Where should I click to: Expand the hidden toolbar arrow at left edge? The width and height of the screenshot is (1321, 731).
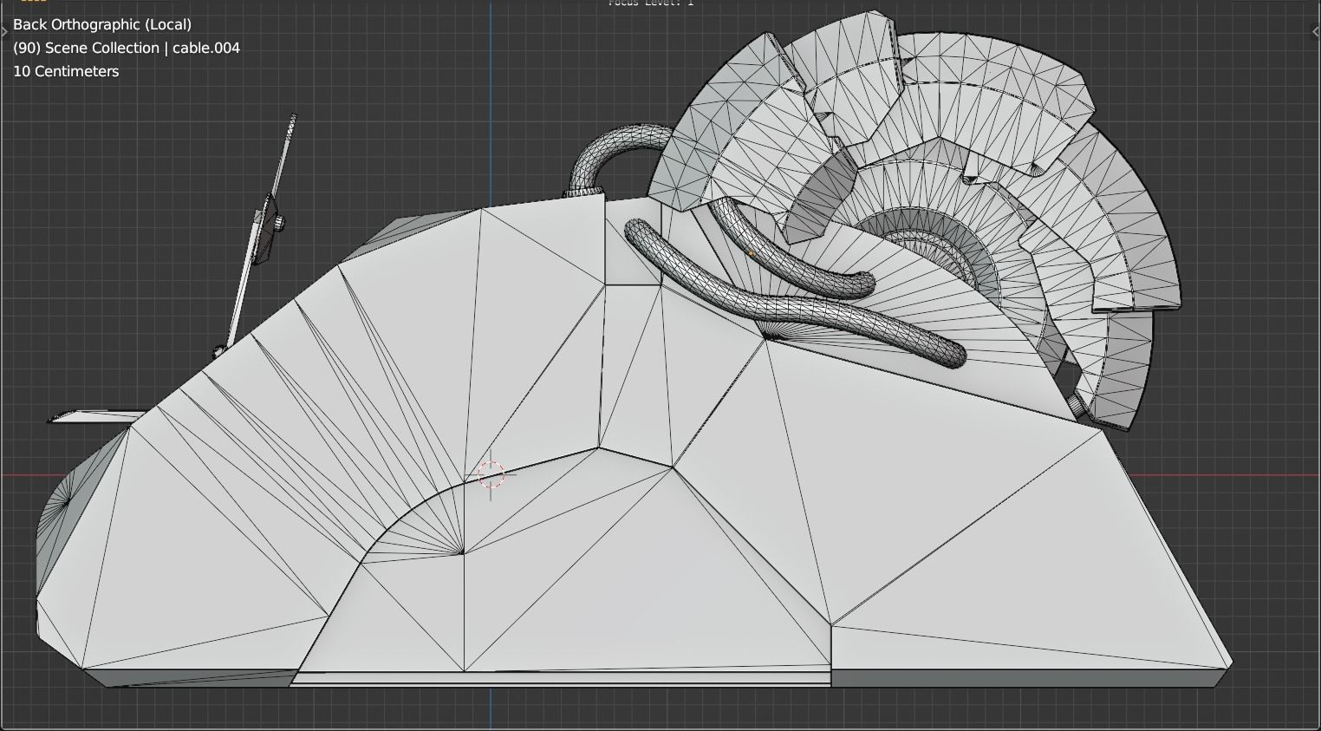pos(4,32)
